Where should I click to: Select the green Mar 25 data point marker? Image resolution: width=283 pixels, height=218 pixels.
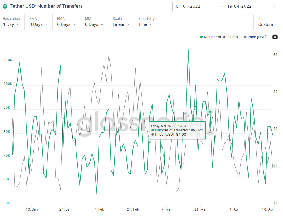[x=210, y=112]
